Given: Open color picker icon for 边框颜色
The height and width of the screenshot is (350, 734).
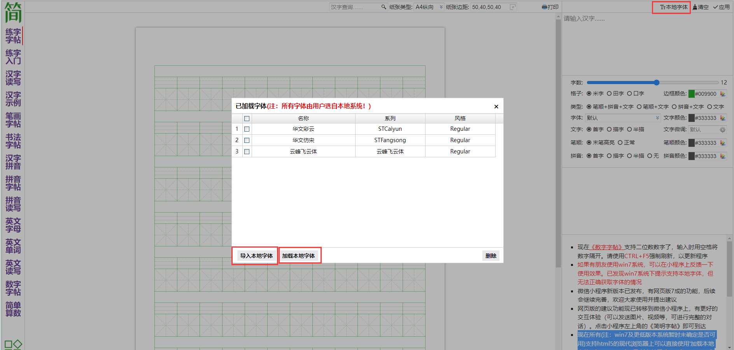Looking at the screenshot, I should pos(722,94).
